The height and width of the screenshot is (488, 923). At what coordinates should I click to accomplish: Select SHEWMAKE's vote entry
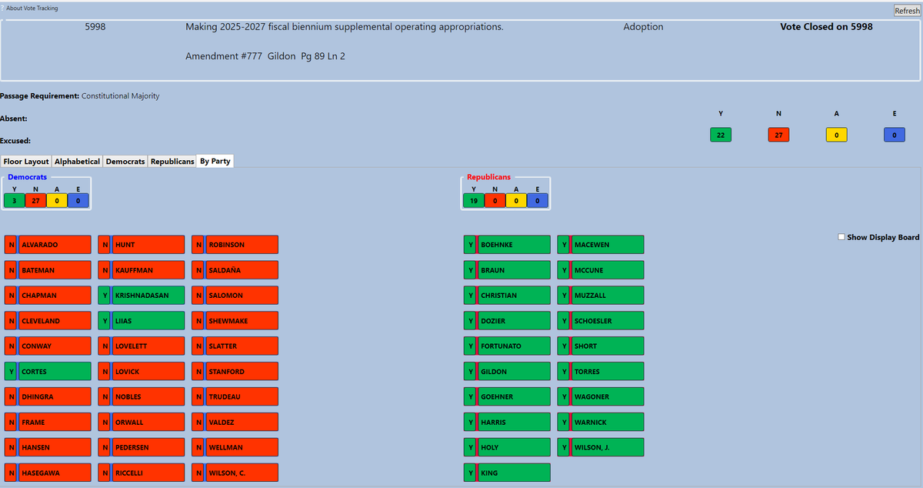pyautogui.click(x=235, y=321)
